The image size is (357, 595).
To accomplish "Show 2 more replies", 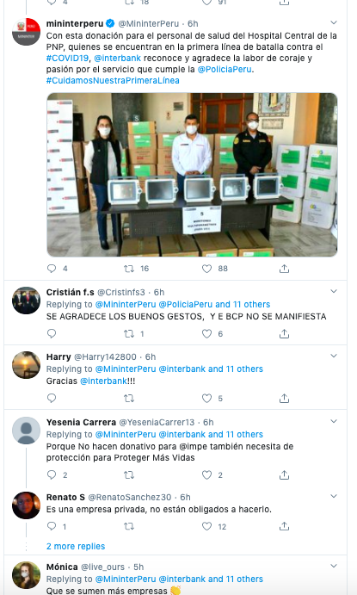I will (76, 547).
